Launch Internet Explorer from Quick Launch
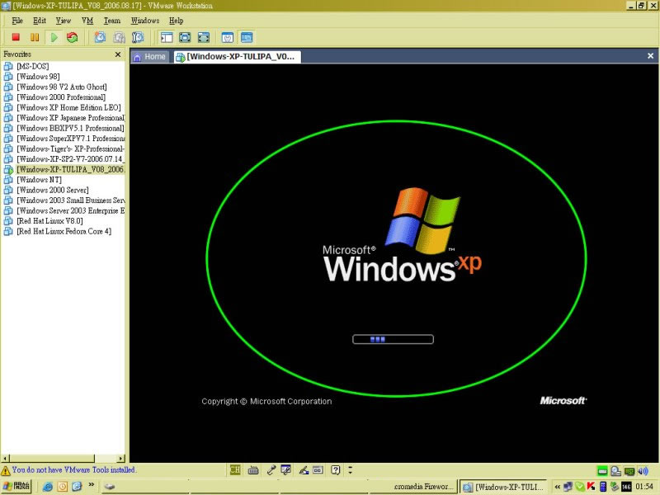The height and width of the screenshot is (495, 660). 48,487
